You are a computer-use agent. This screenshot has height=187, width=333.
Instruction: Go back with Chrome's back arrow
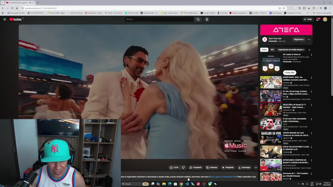(3, 8)
